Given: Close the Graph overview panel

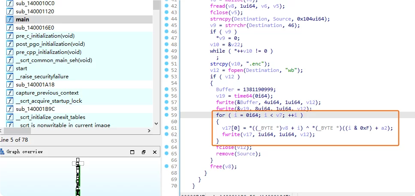Looking at the screenshot, I should click(x=155, y=152).
